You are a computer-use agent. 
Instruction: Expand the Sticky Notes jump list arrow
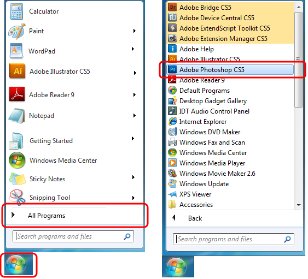pos(133,177)
